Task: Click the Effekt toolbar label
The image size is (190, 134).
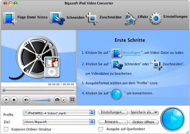Action: tap(143, 16)
